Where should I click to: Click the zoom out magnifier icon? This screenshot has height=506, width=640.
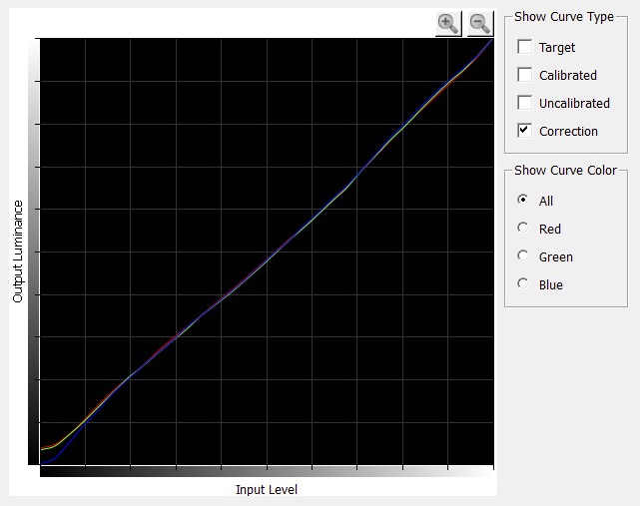[x=479, y=23]
